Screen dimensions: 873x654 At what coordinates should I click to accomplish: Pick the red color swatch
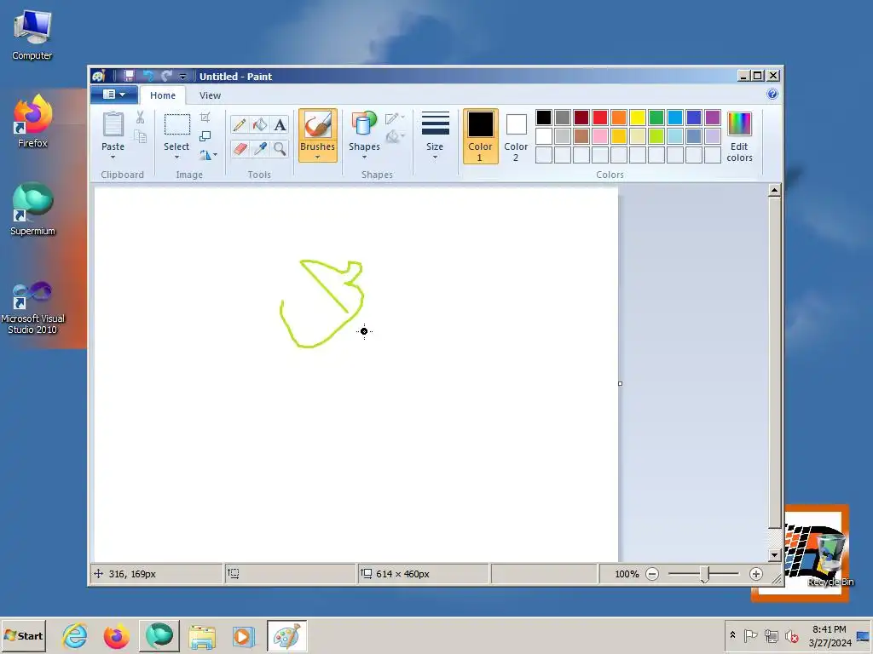pyautogui.click(x=599, y=118)
